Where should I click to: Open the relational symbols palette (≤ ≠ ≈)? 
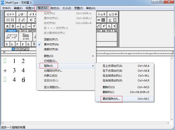(x=10, y=14)
